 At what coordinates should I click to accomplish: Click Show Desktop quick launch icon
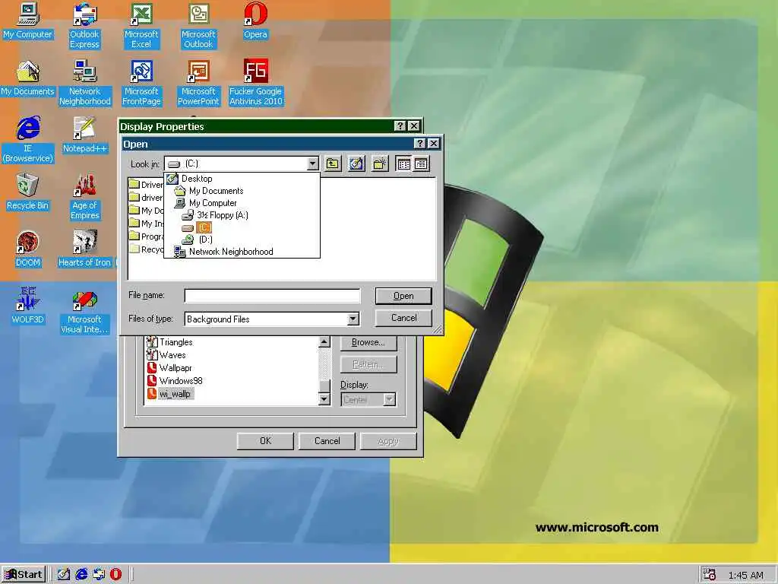pos(64,574)
